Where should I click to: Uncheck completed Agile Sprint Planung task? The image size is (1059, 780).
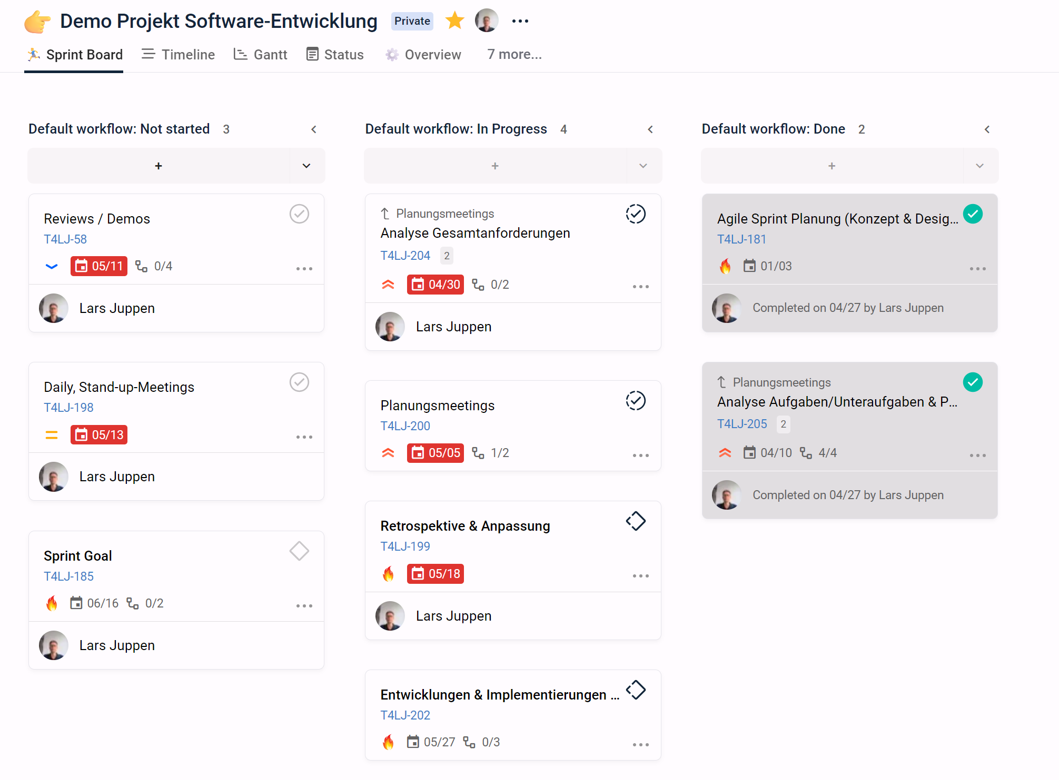pos(973,214)
